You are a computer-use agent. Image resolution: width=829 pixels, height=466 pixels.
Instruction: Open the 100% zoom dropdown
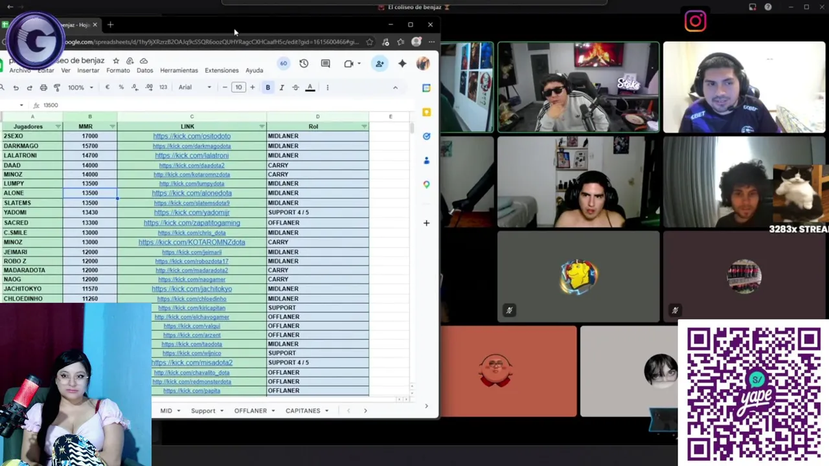coord(81,87)
